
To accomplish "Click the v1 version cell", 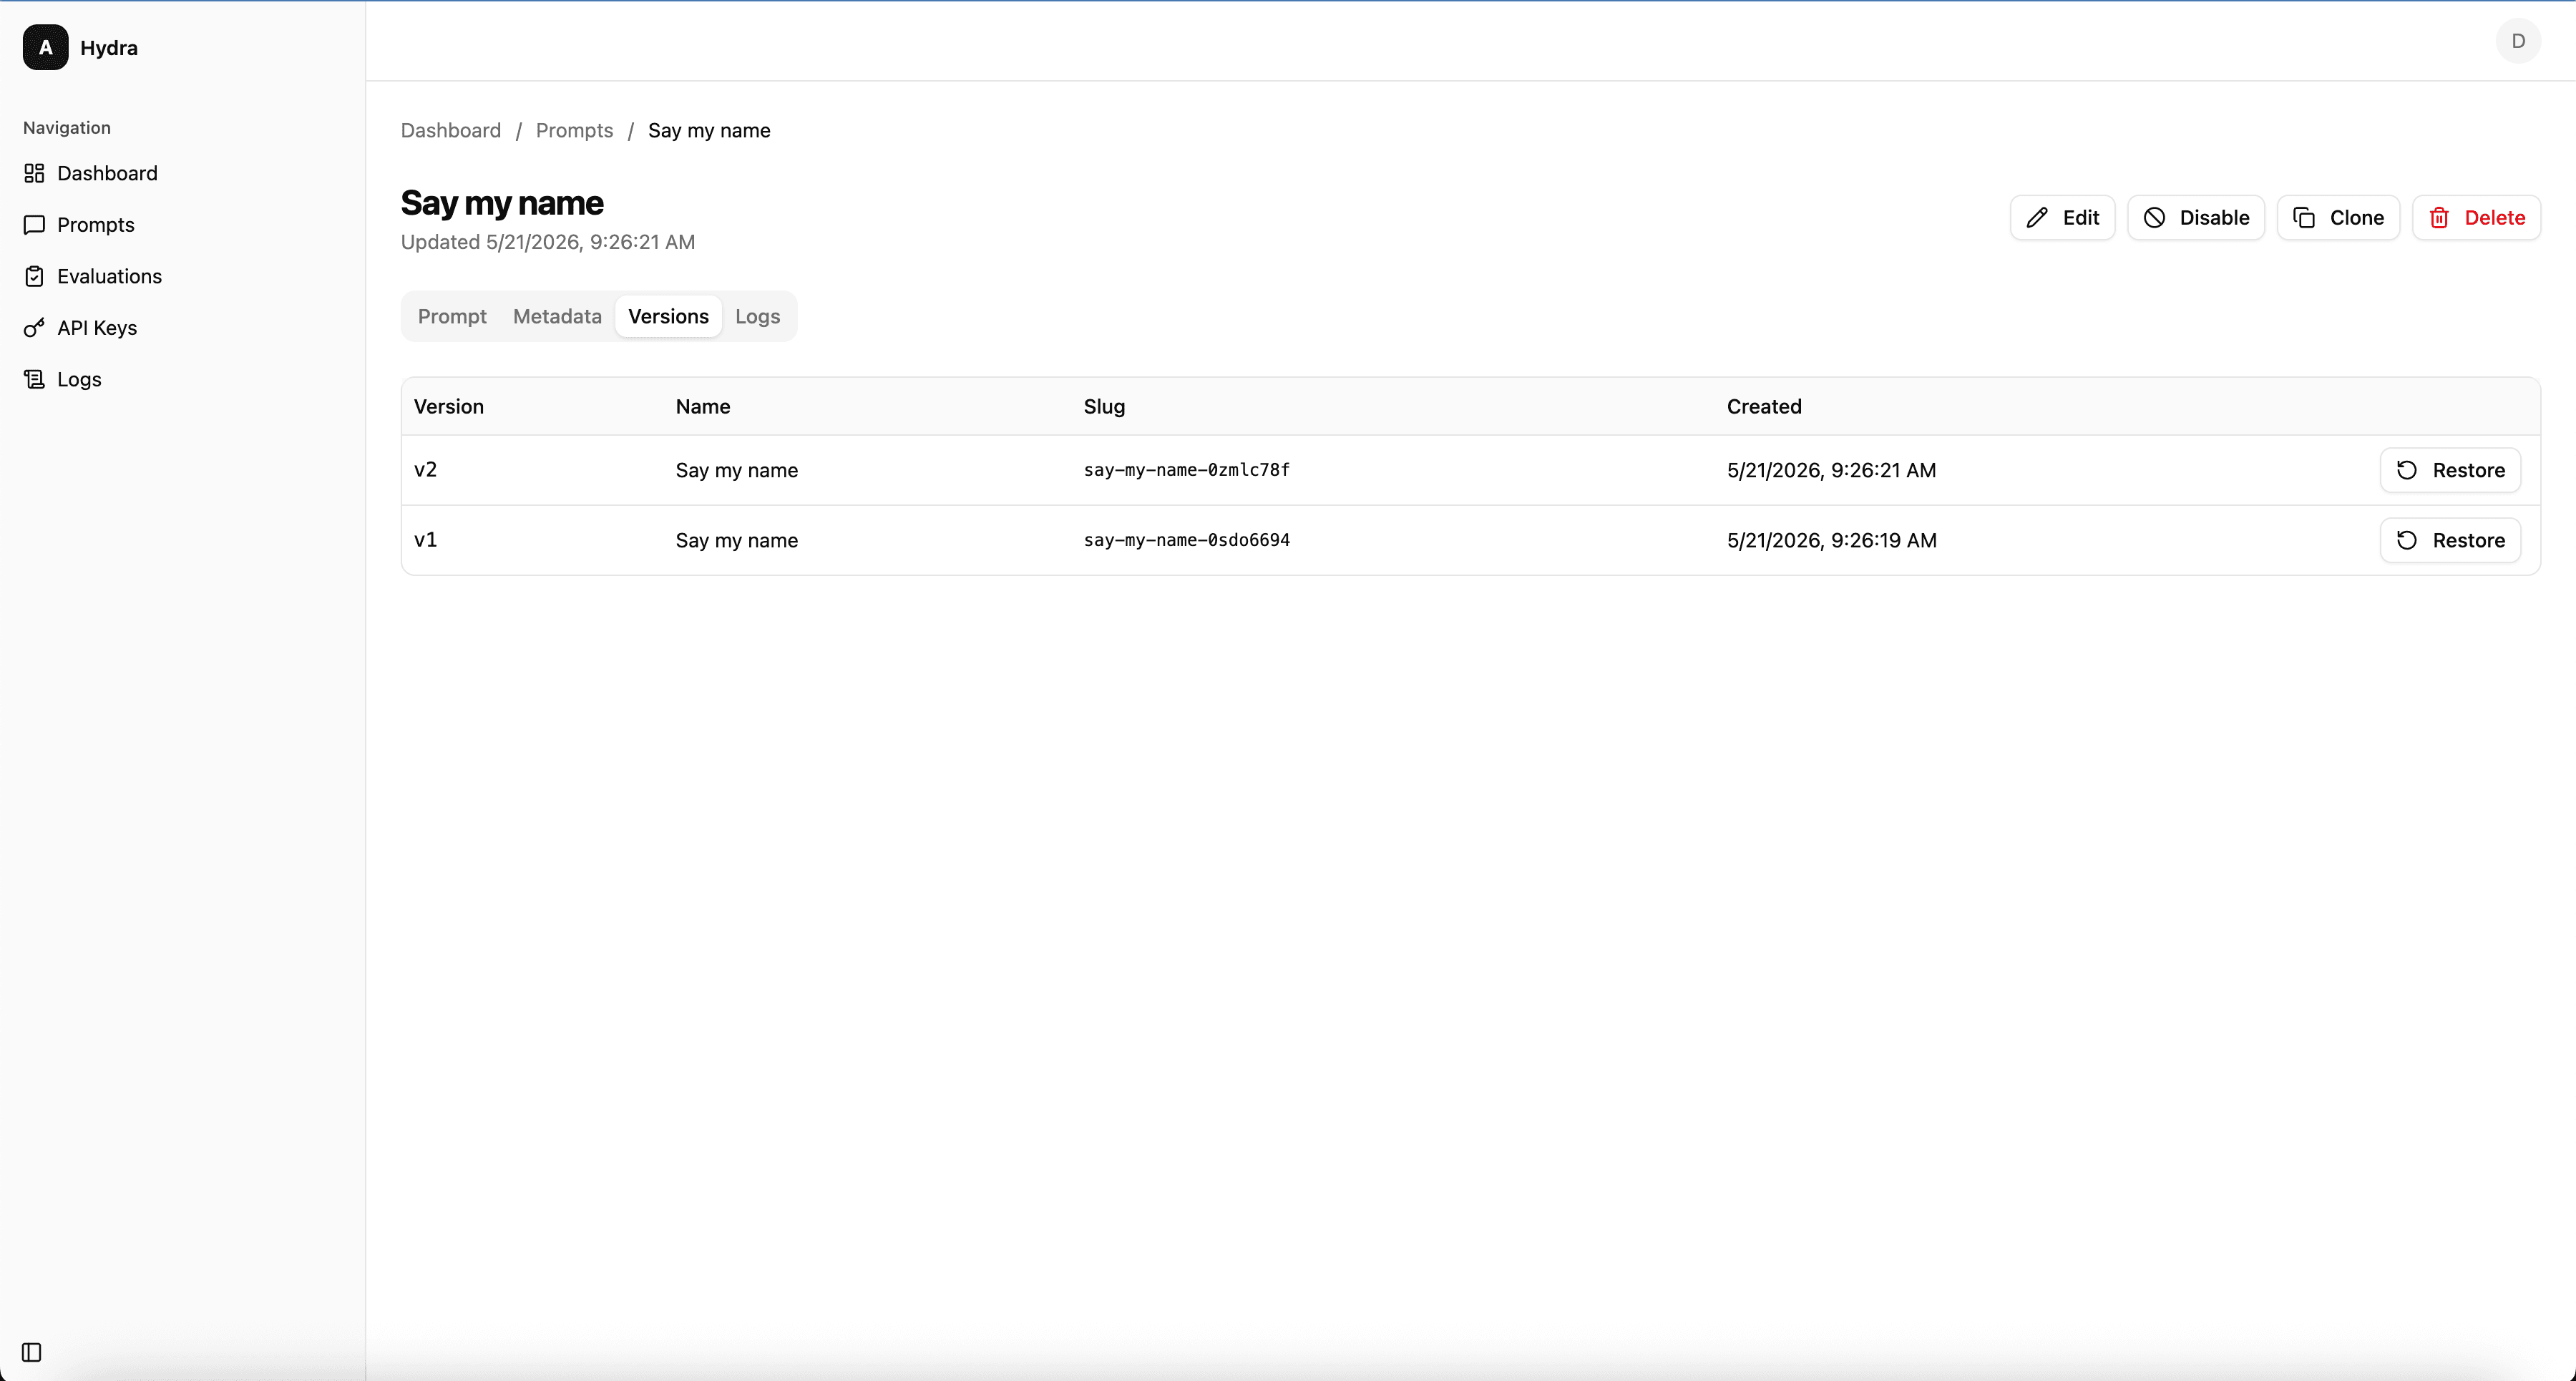I will point(425,540).
